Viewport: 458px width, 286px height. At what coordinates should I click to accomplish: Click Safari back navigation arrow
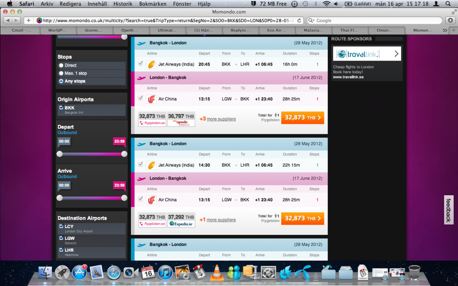[8, 20]
